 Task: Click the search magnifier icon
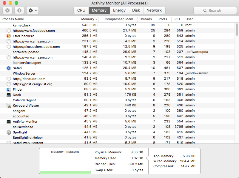click(205, 10)
